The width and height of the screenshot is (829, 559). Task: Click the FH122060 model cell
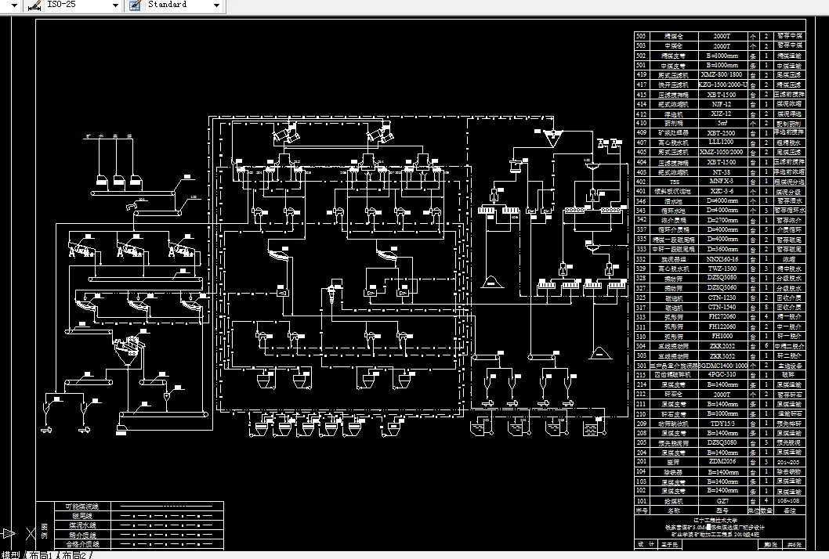722,326
